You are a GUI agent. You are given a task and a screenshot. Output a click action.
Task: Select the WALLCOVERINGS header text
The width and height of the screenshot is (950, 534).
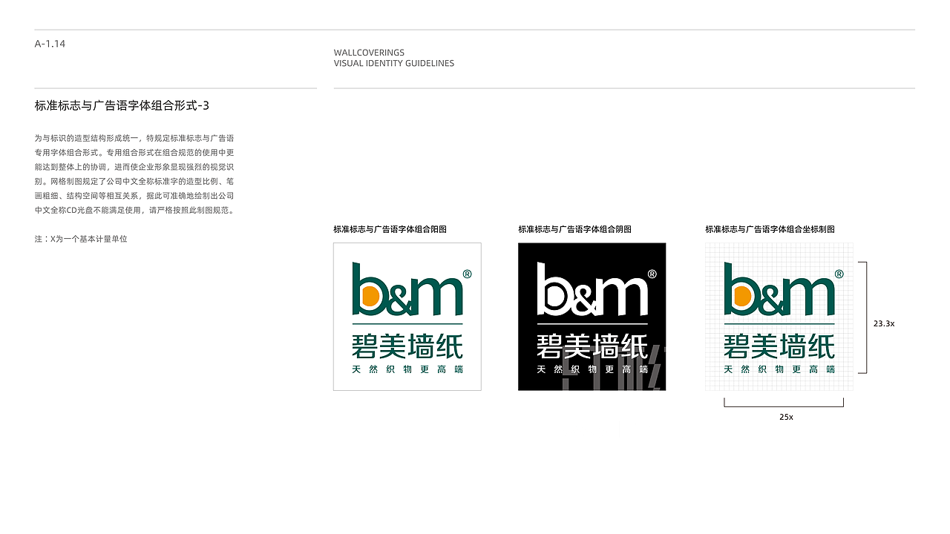[x=369, y=53]
